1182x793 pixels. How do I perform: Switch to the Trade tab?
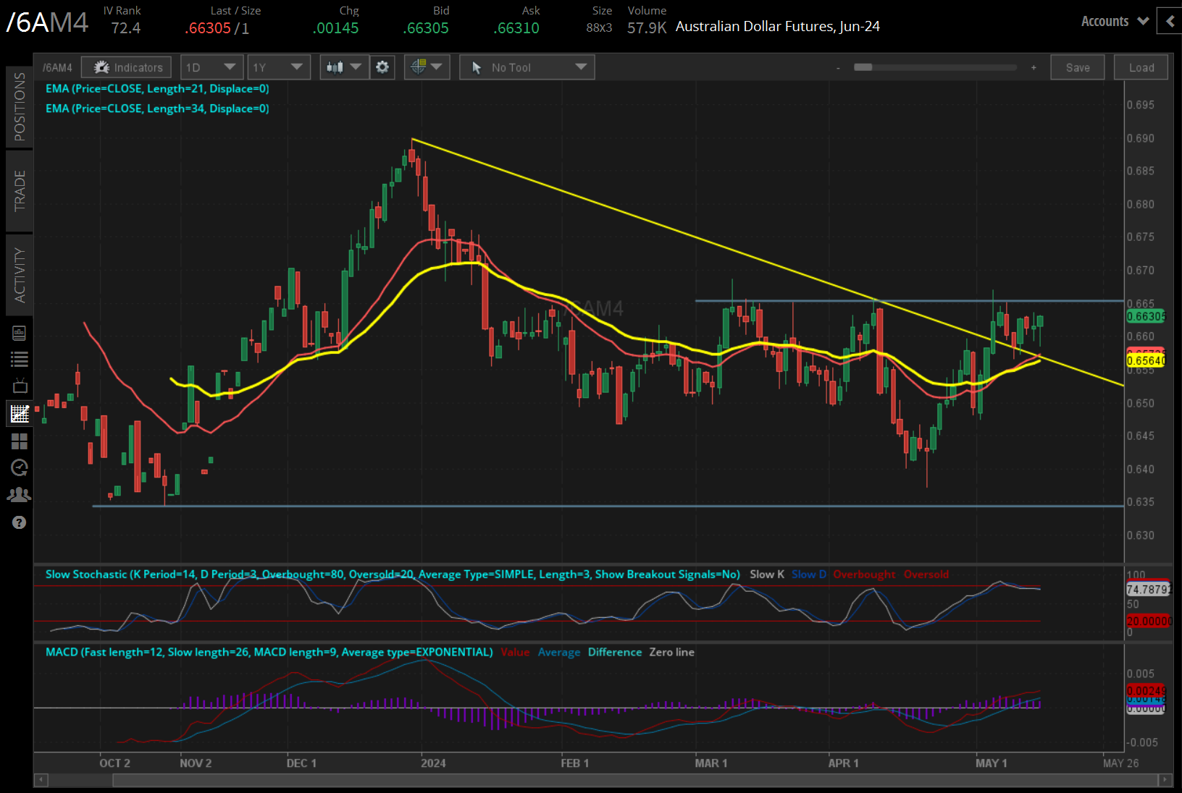[20, 191]
